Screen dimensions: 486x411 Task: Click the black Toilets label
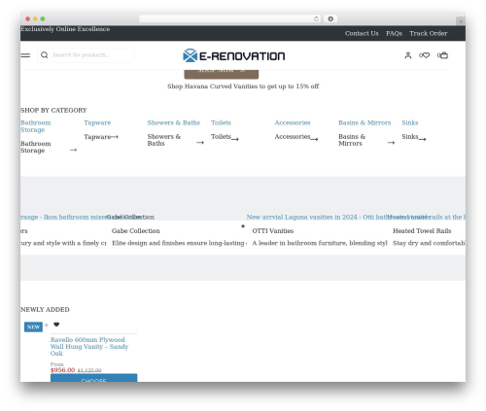[x=221, y=137]
